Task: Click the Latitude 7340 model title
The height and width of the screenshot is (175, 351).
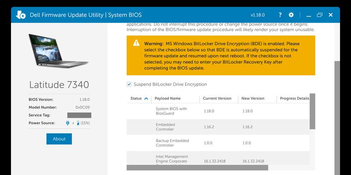Action: (x=59, y=85)
